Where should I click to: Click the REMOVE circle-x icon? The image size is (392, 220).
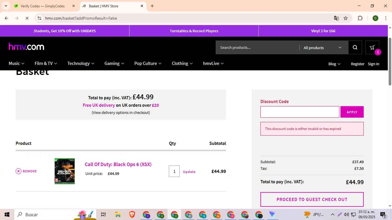point(18,171)
